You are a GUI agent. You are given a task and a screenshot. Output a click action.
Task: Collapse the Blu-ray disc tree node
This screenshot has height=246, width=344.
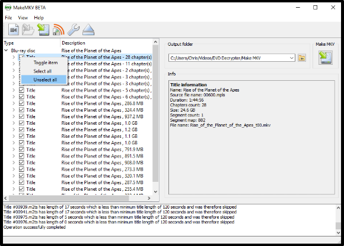(6, 51)
